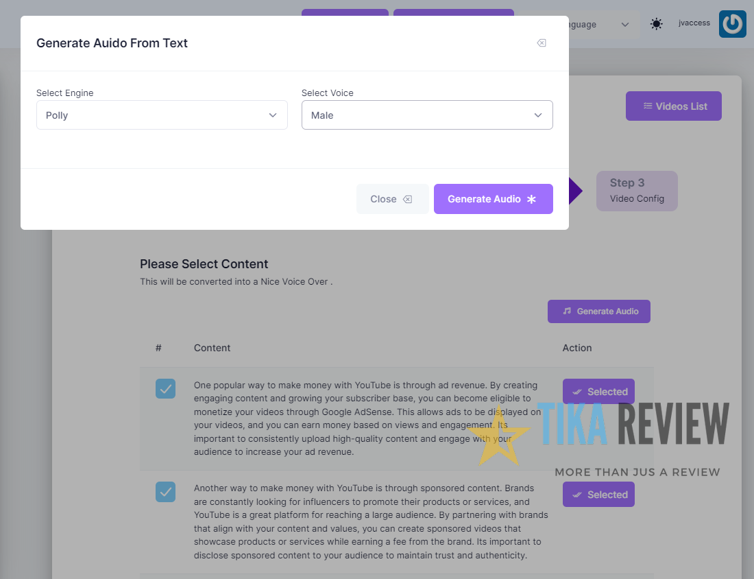Click the backspace icon inside the Close button
The width and height of the screenshot is (754, 579).
coord(409,198)
